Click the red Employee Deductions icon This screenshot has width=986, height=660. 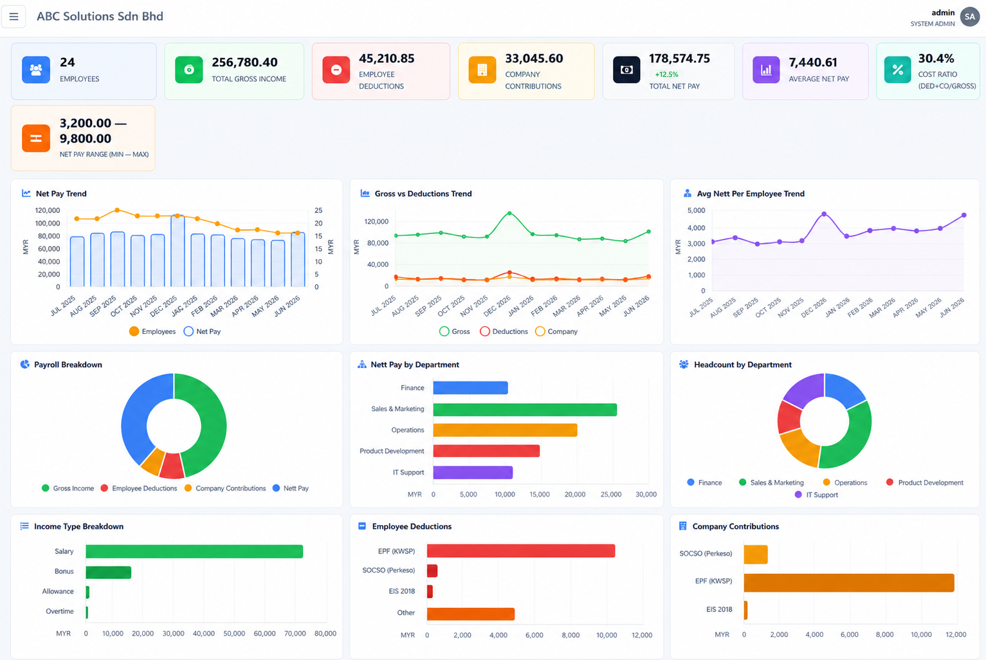pyautogui.click(x=336, y=69)
